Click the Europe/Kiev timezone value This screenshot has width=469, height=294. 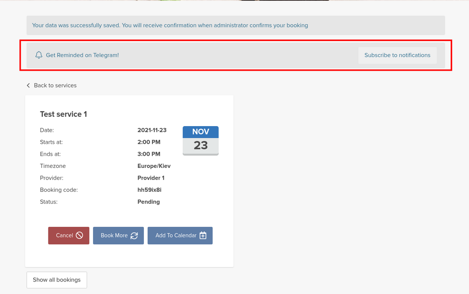click(154, 166)
